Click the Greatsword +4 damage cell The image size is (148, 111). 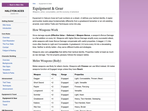[x=55, y=99]
